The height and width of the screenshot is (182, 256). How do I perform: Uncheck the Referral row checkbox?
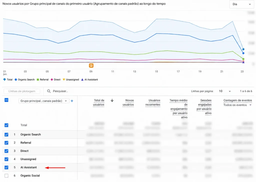[x=6, y=143]
